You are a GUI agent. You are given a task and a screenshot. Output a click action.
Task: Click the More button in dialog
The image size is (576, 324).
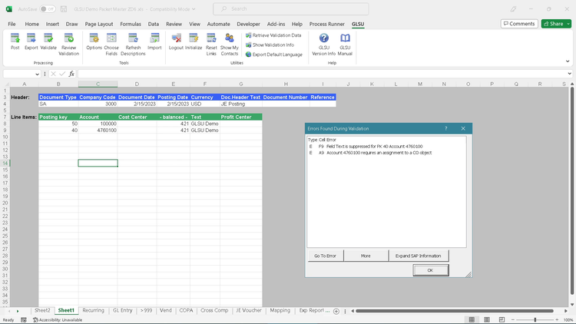[366, 256]
